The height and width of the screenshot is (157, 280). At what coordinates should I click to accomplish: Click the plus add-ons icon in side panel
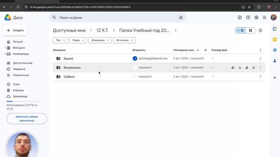coord(275,78)
